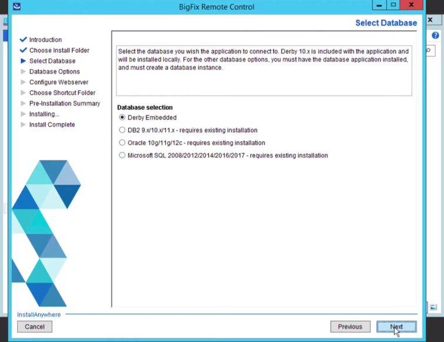
Task: Go back with the Previous button
Action: (x=350, y=327)
